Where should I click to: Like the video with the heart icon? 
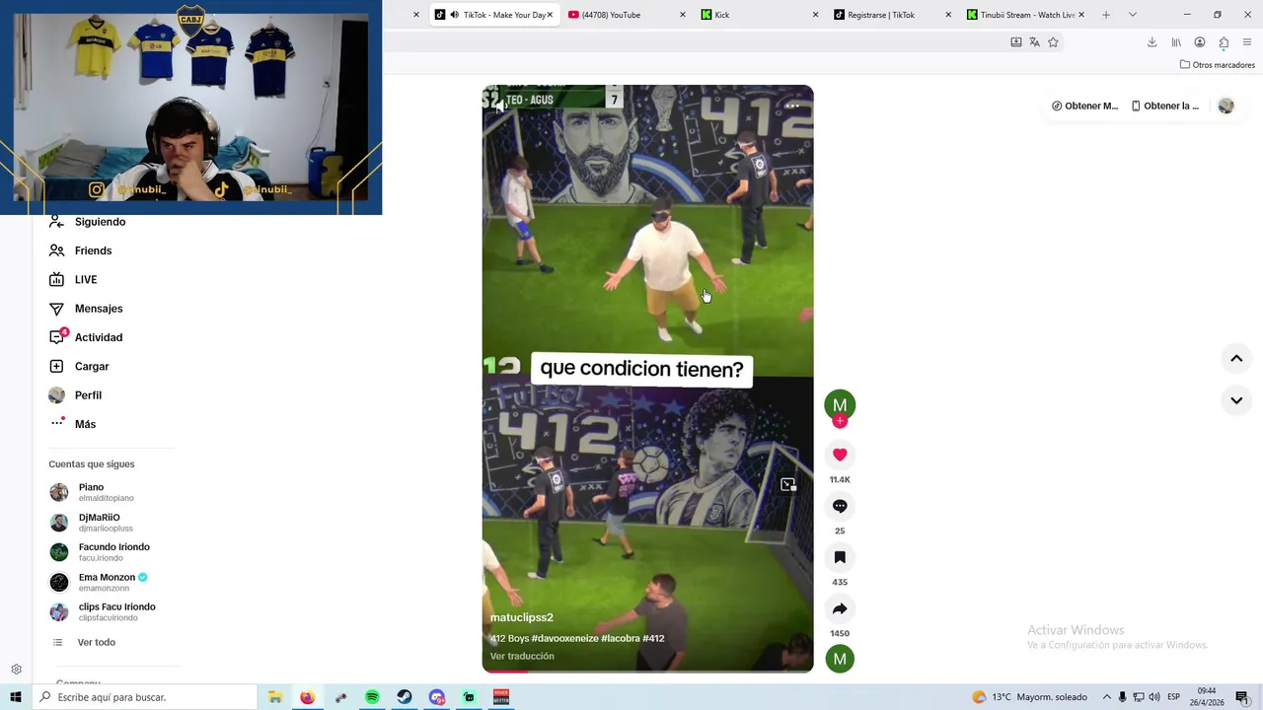tap(840, 455)
